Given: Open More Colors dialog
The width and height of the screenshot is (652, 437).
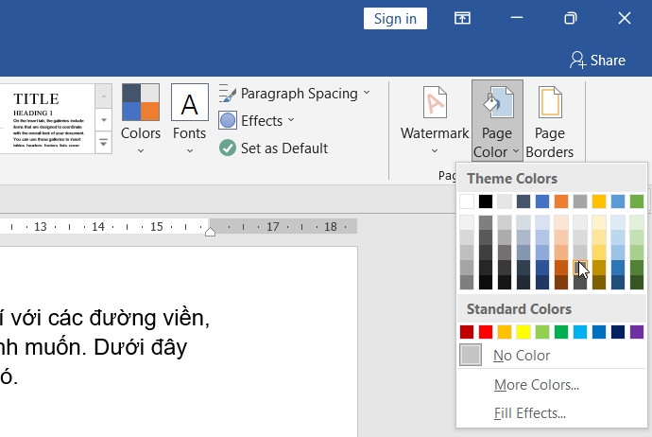Looking at the screenshot, I should click(x=537, y=385).
